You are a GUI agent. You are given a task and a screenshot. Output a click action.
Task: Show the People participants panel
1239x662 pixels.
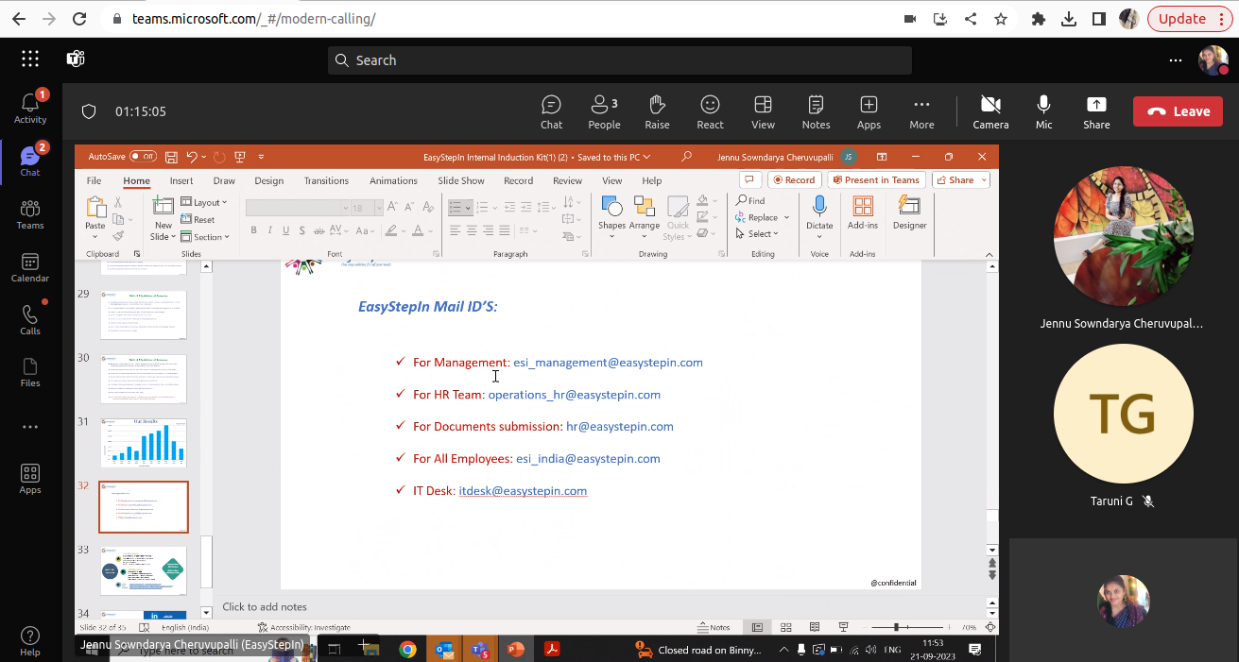[604, 111]
